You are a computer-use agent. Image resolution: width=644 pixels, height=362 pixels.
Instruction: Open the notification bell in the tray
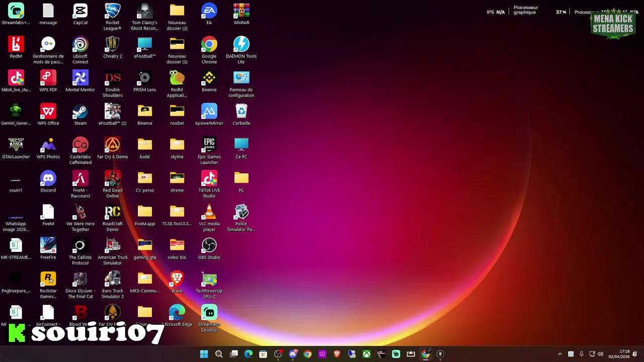(x=635, y=354)
